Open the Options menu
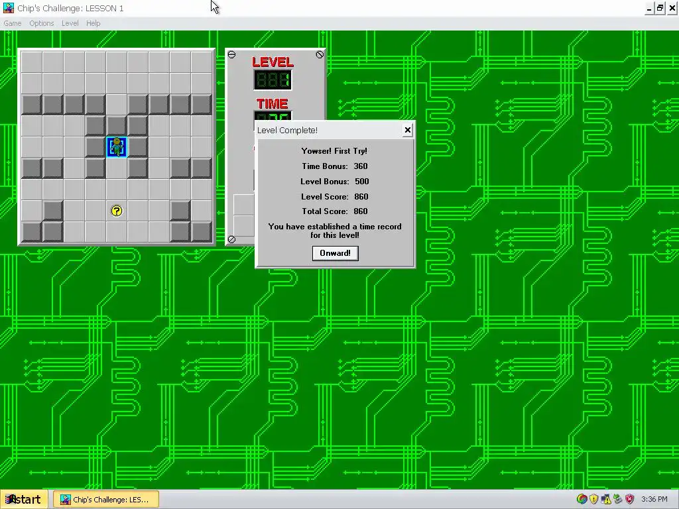The height and width of the screenshot is (509, 679). [x=42, y=23]
